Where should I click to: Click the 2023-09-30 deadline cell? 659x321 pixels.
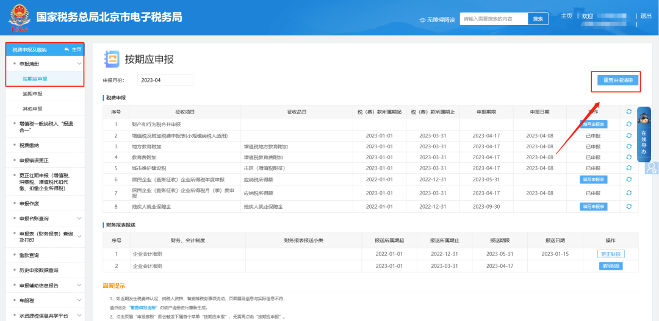click(486, 206)
